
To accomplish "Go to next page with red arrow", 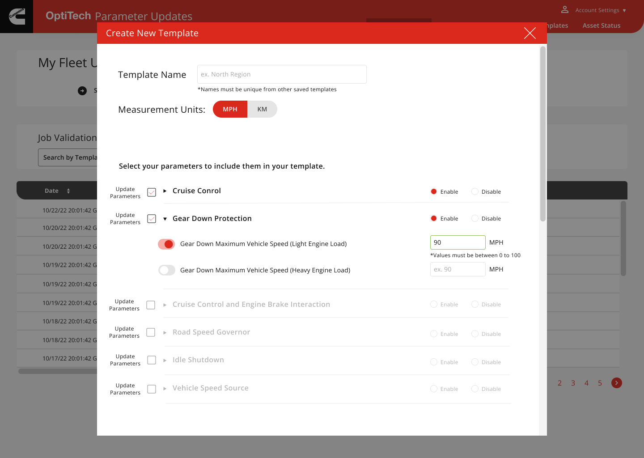I will point(617,383).
